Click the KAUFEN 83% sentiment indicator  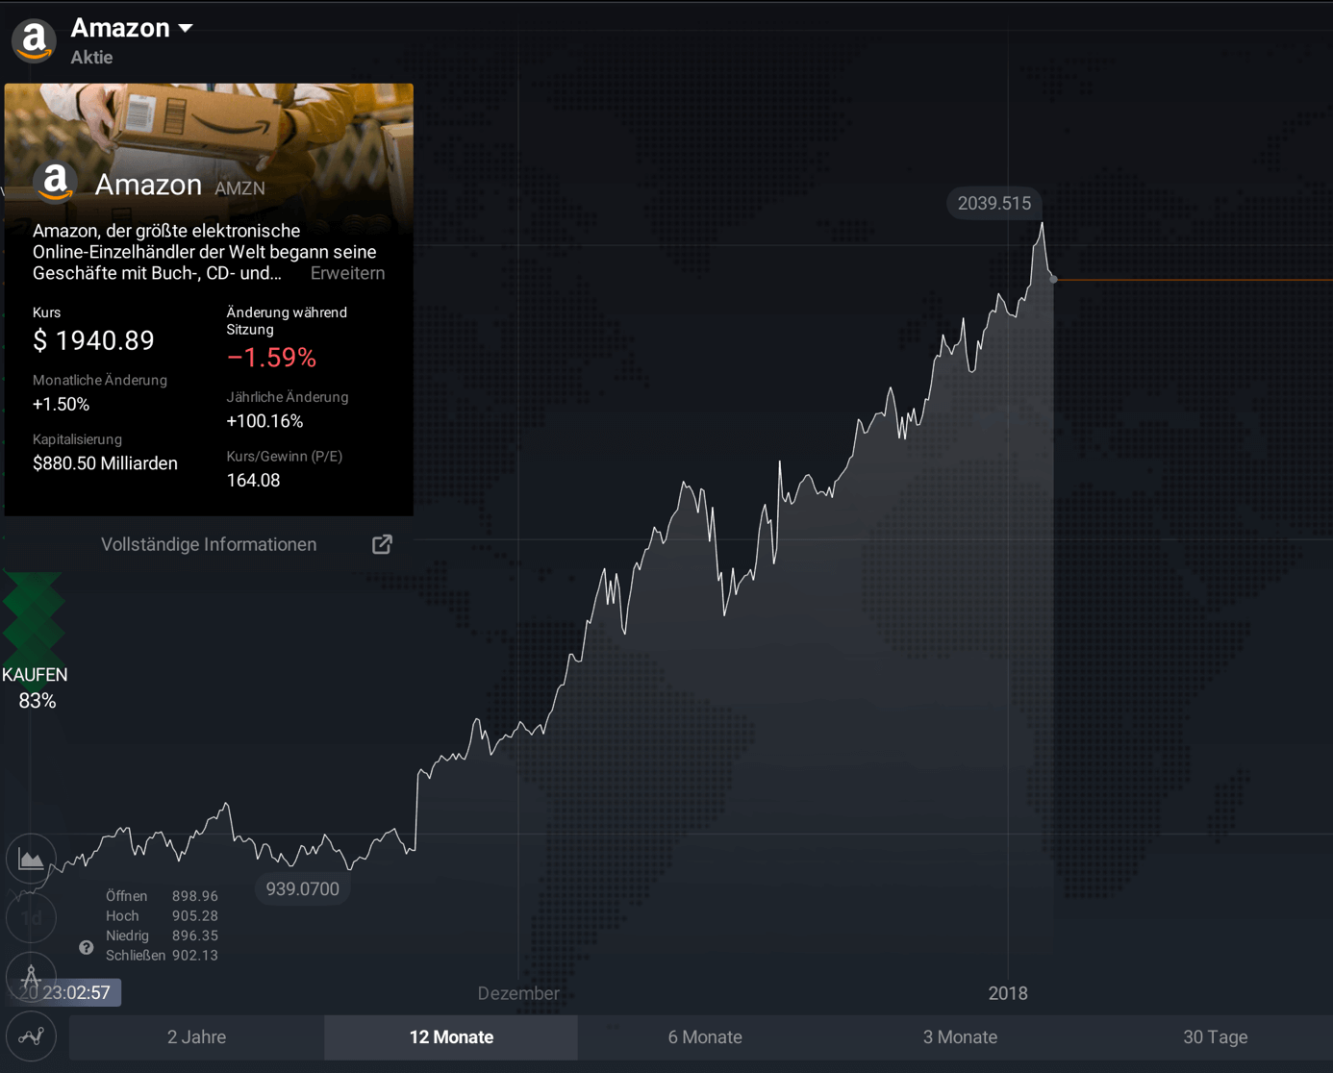coord(35,642)
